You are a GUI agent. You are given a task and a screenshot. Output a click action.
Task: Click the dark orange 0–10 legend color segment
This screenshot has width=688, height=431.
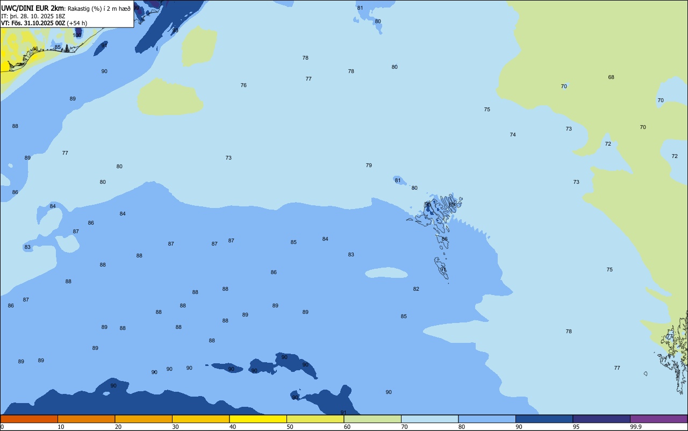pyautogui.click(x=29, y=419)
